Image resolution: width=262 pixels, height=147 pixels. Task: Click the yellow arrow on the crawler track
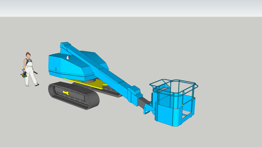[66, 93]
